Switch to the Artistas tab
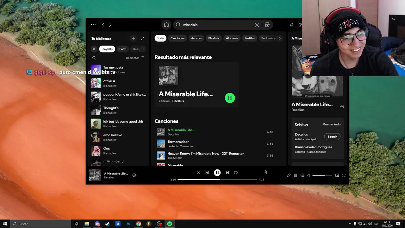405x228 pixels. coord(196,38)
